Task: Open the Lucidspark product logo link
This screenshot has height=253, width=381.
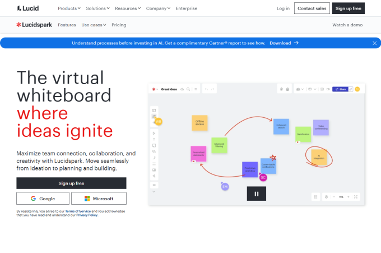Action: click(x=34, y=25)
